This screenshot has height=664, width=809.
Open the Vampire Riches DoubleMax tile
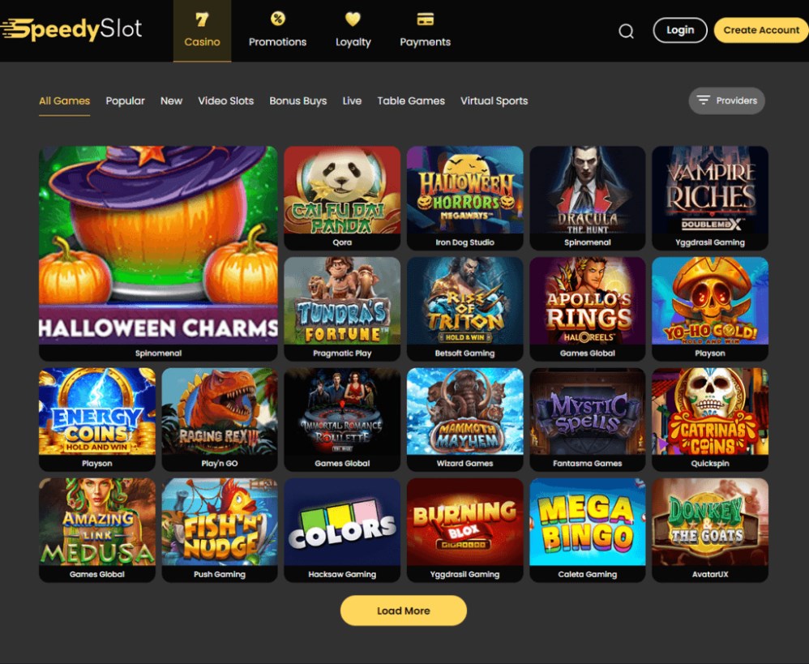point(710,198)
